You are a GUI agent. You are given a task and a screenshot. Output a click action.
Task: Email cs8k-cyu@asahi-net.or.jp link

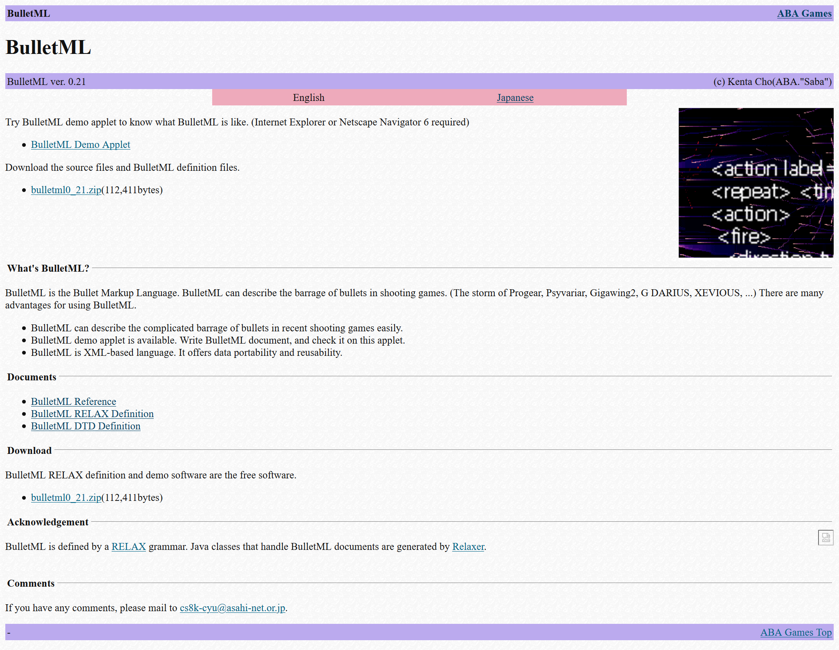(x=232, y=608)
